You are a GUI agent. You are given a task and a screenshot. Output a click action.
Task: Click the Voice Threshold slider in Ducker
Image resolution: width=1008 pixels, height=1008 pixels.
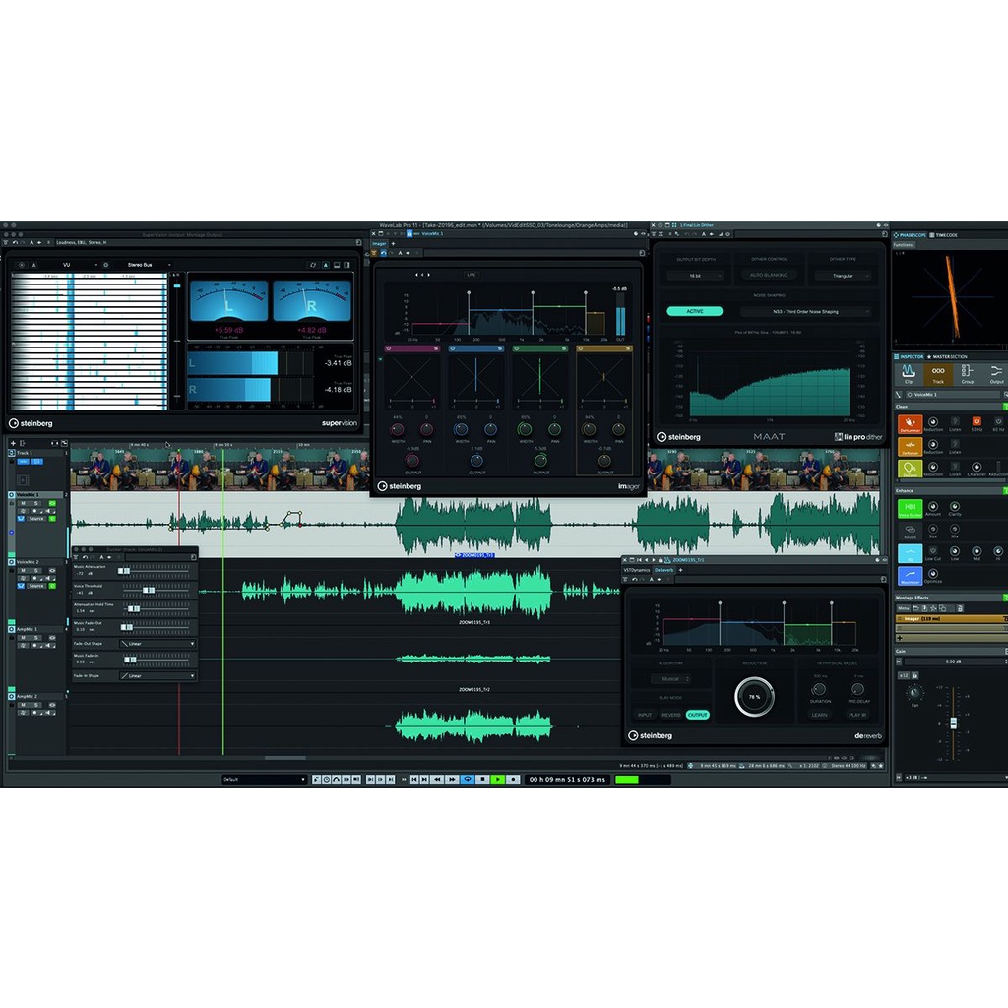click(148, 590)
